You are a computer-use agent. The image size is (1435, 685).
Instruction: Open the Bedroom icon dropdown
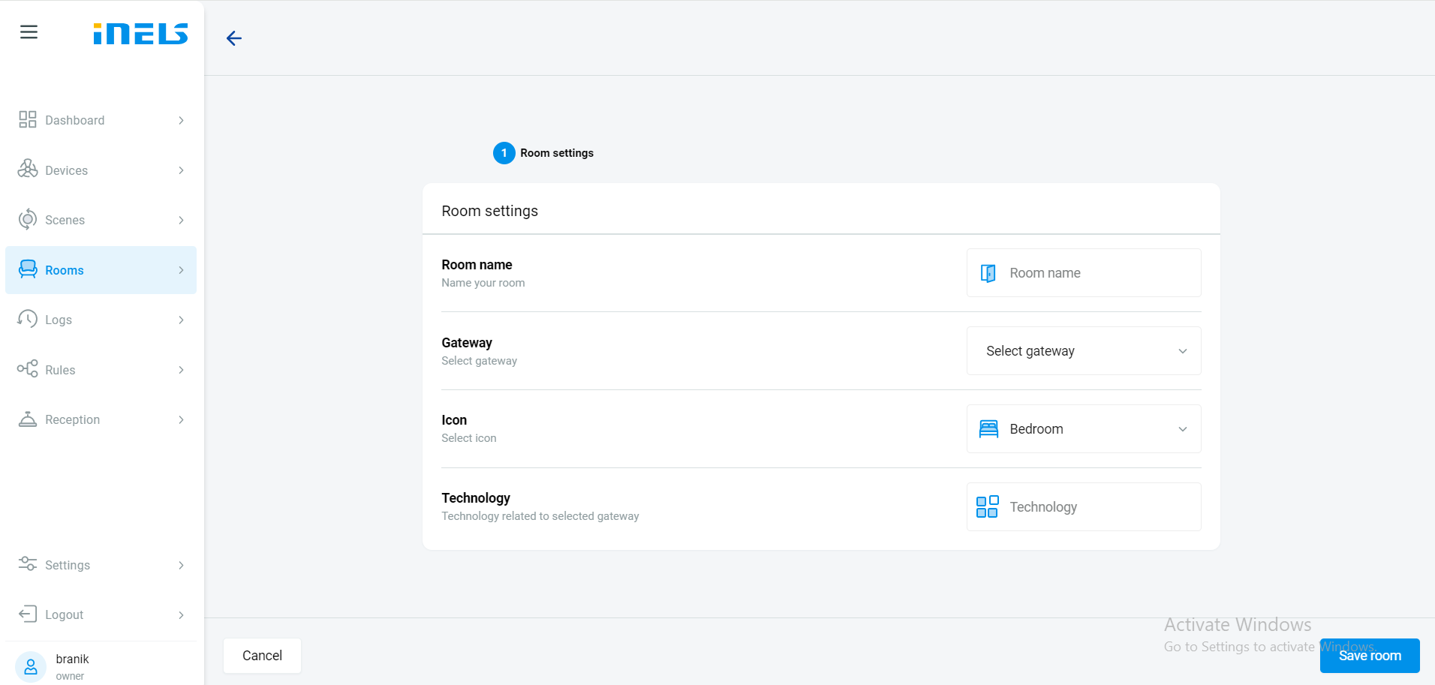(x=1083, y=429)
